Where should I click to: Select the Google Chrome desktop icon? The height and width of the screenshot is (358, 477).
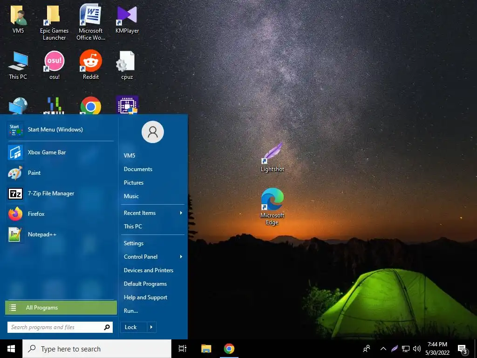[91, 106]
